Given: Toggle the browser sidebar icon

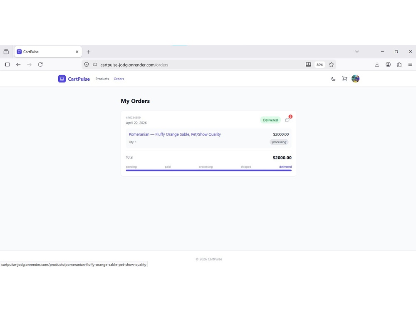Looking at the screenshot, I should [7, 64].
